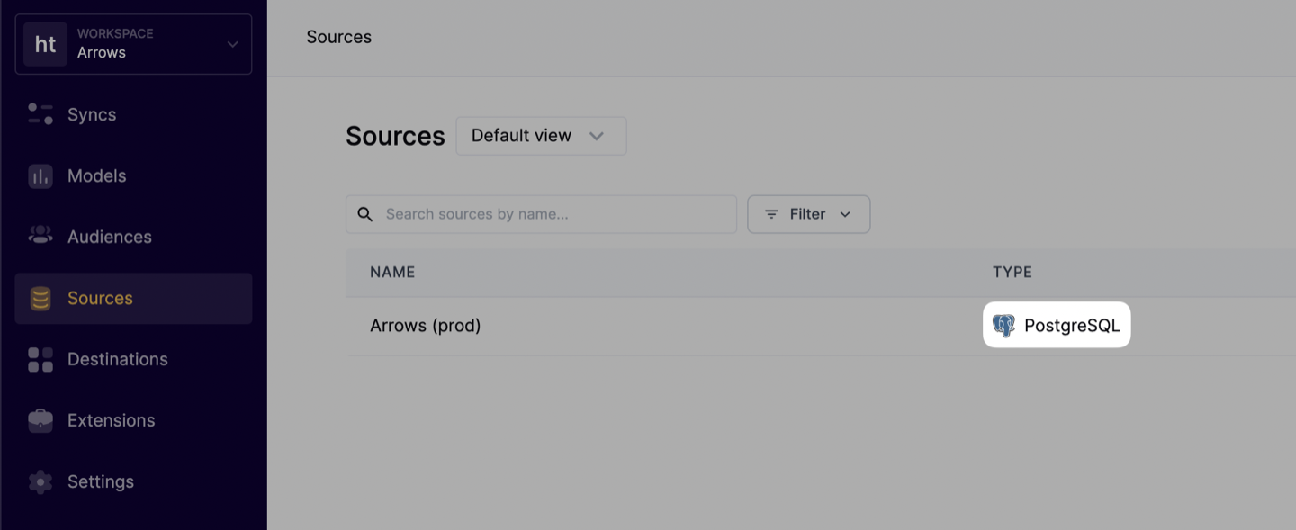The height and width of the screenshot is (530, 1296).
Task: Open the Filter dropdown
Action: (808, 214)
